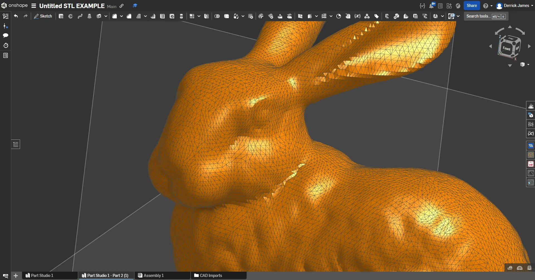Open the document hamburger menu

pyautogui.click(x=34, y=6)
